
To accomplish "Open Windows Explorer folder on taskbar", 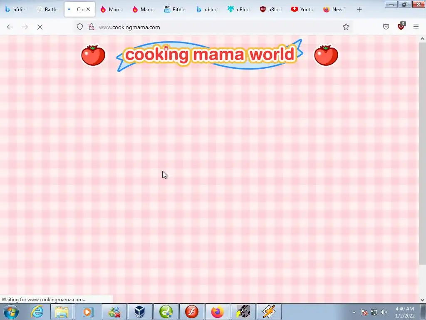I will tap(62, 312).
